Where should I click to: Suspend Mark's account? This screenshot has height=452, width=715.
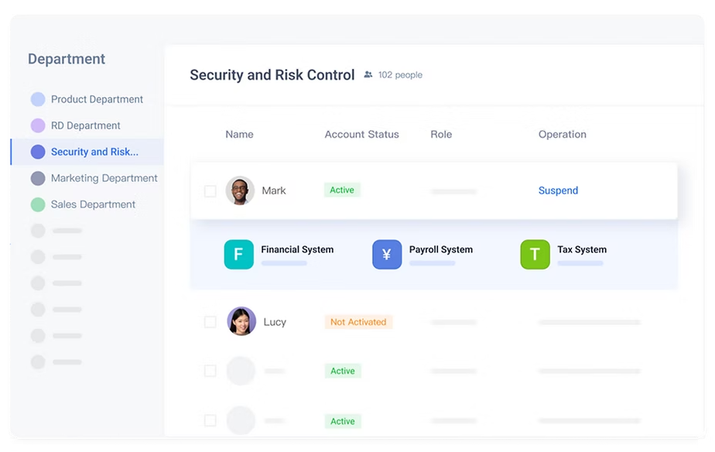coord(558,190)
